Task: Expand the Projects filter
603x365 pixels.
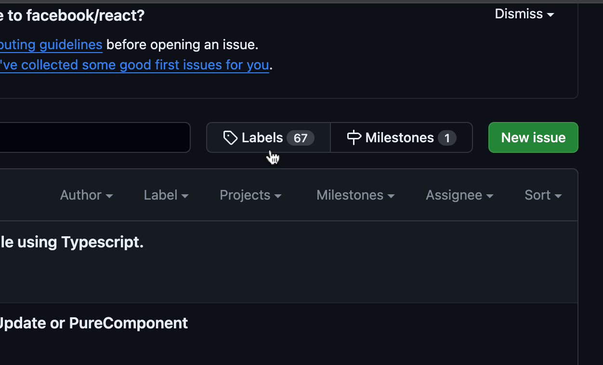Action: pyautogui.click(x=250, y=195)
